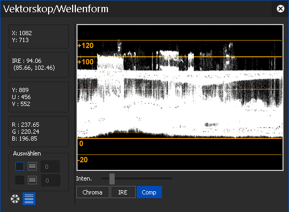The width and height of the screenshot is (289, 212).
Task: Click the +100 IRE scale label
Action: (x=85, y=62)
